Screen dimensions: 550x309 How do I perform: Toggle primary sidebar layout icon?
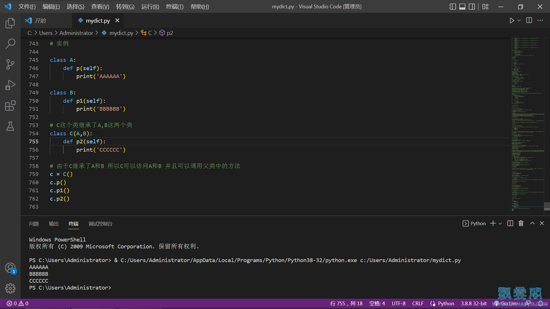click(x=453, y=7)
